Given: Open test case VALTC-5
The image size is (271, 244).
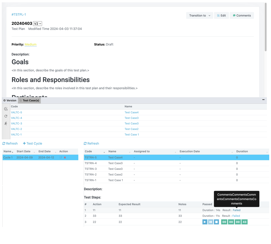Looking at the screenshot, I should 16,112.
